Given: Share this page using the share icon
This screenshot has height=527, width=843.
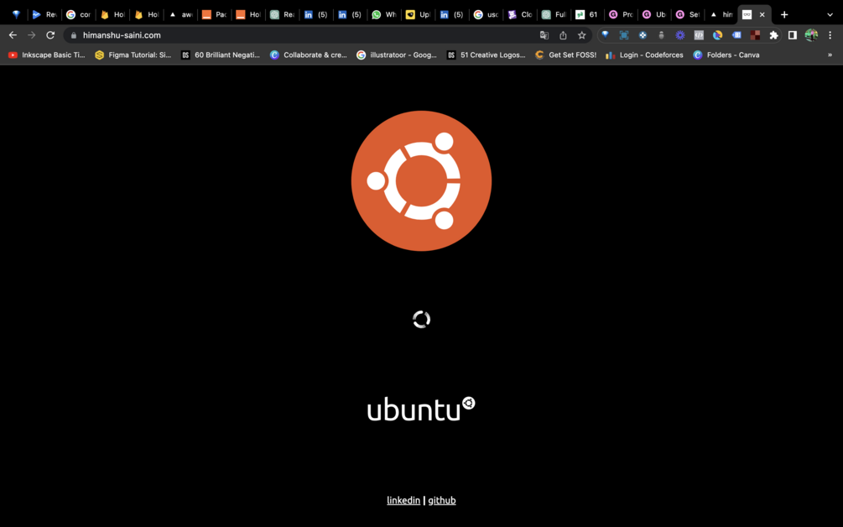Looking at the screenshot, I should click(x=563, y=35).
